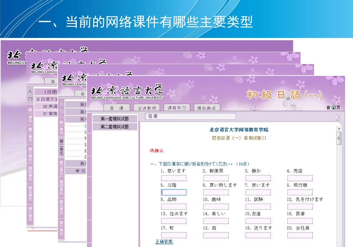353x247 pixels.
Task: Click the answer field for 12. 気を付けます
Action: pos(300,207)
